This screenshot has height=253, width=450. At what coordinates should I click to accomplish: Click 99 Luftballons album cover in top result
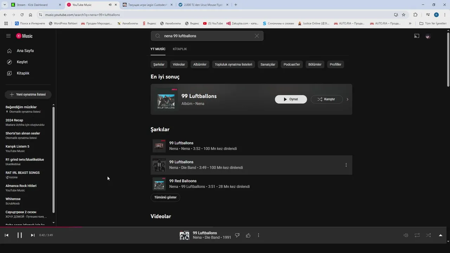click(x=166, y=99)
